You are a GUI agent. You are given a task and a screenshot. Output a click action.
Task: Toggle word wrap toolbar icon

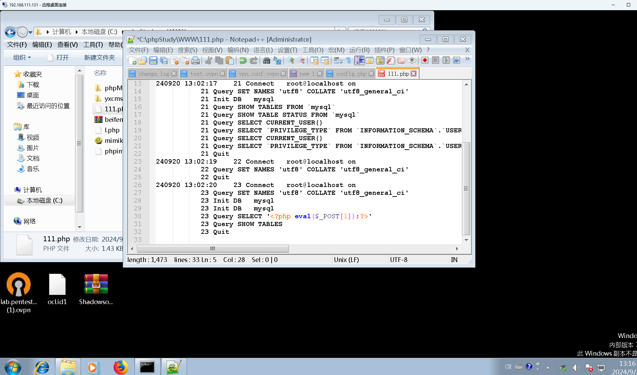coord(338,60)
